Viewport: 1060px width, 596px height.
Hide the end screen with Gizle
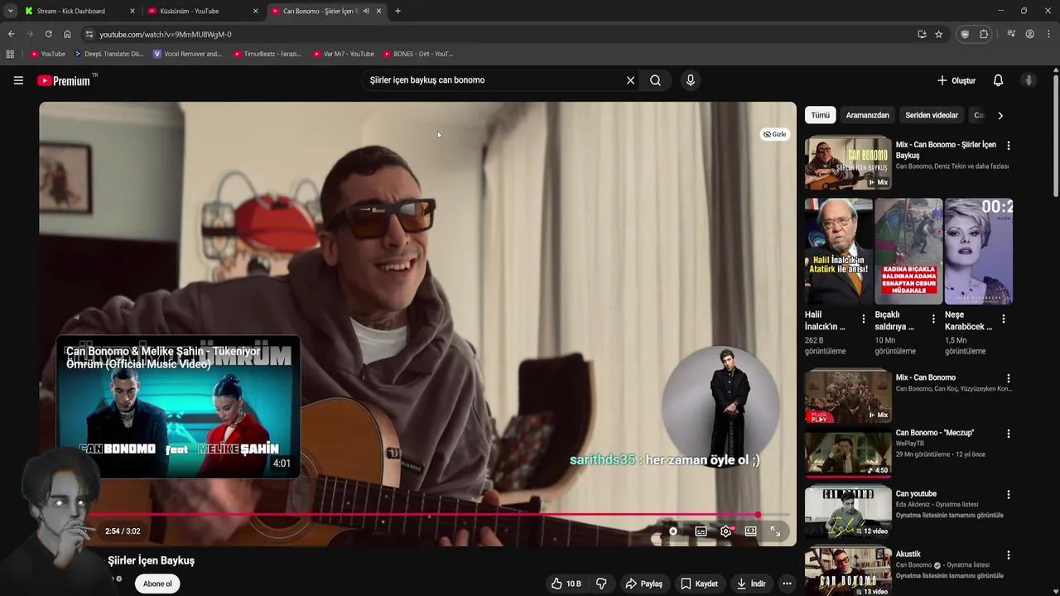pyautogui.click(x=774, y=134)
